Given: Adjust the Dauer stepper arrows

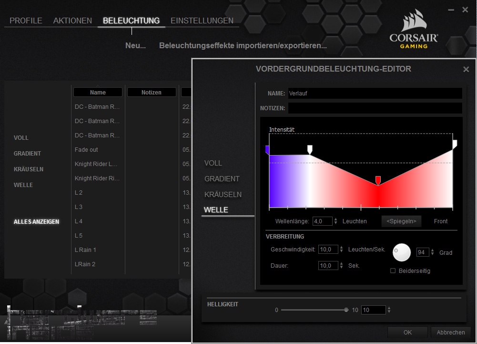Looking at the screenshot, I should point(341,266).
